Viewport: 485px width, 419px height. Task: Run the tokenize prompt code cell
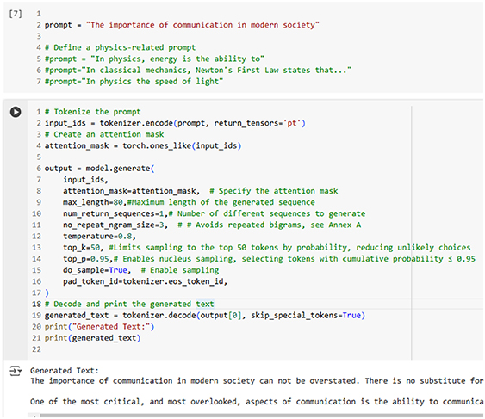16,112
